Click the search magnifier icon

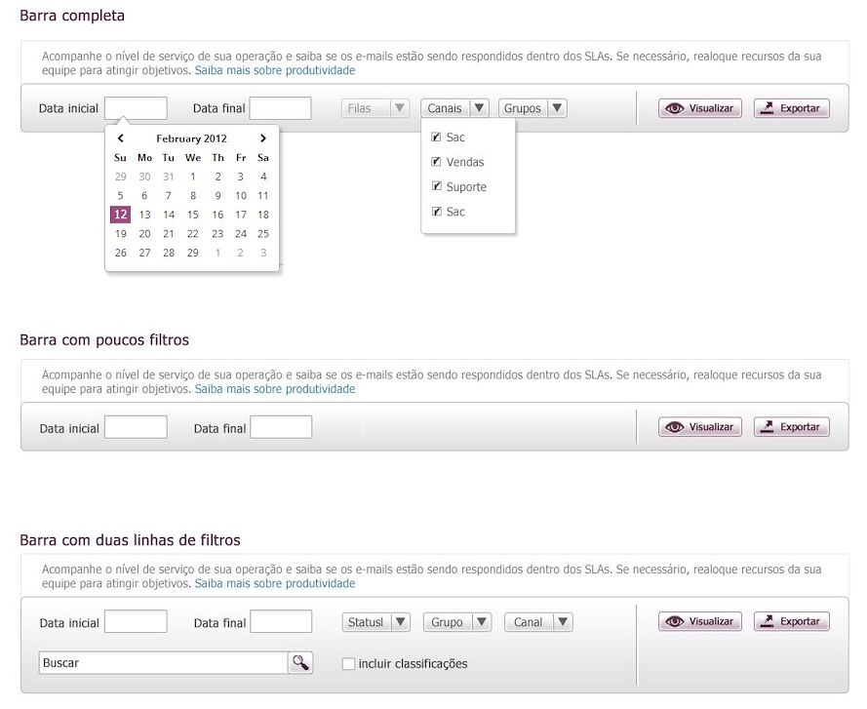(x=300, y=662)
